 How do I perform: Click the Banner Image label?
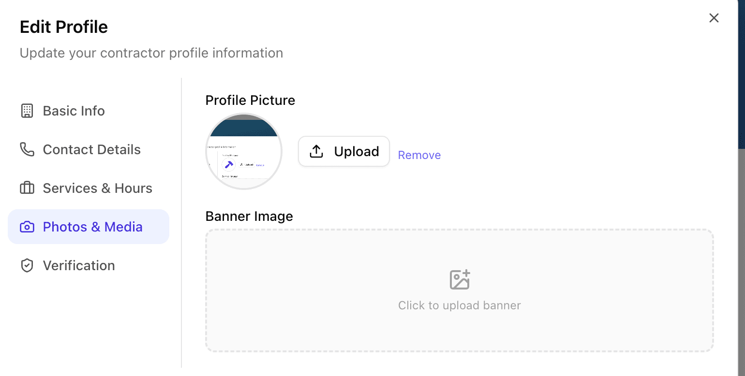point(249,216)
